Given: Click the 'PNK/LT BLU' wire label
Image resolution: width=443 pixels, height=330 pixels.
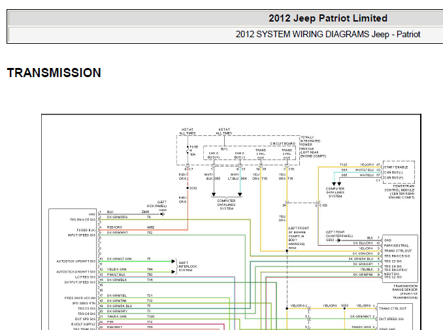Looking at the screenshot, I should tap(116, 274).
